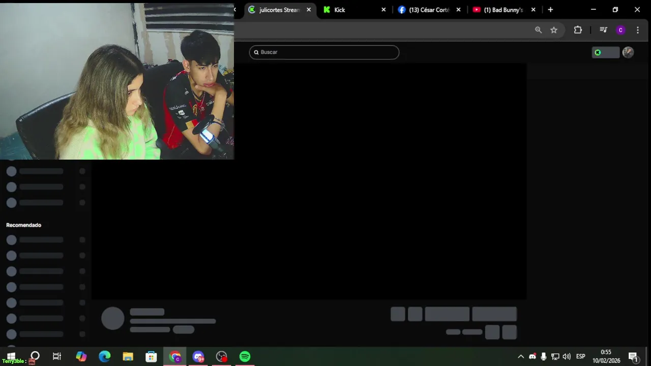651x366 pixels.
Task: Close the Facebook César Cortés tab
Action: pos(458,10)
